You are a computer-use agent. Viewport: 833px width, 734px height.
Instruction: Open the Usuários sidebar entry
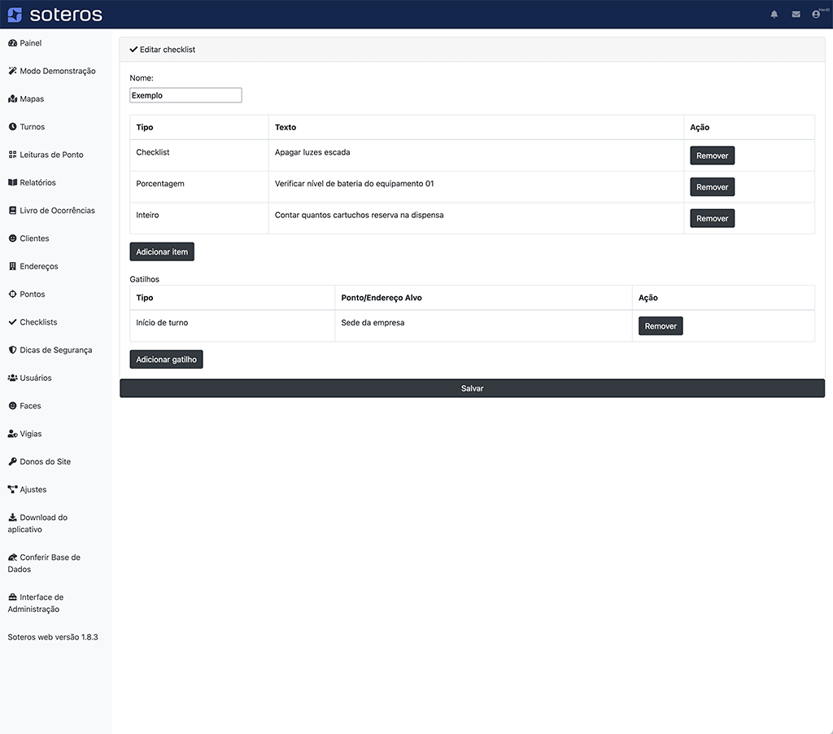click(36, 378)
